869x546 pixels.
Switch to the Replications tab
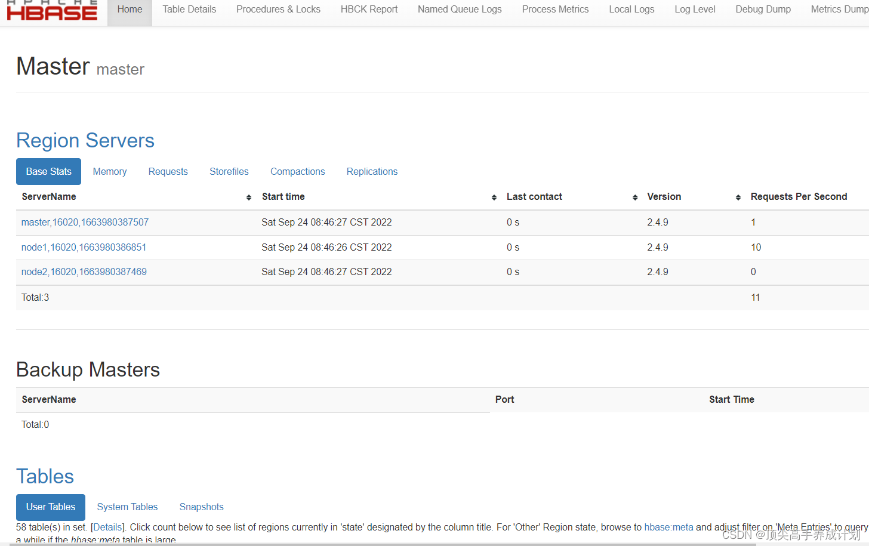tap(372, 171)
